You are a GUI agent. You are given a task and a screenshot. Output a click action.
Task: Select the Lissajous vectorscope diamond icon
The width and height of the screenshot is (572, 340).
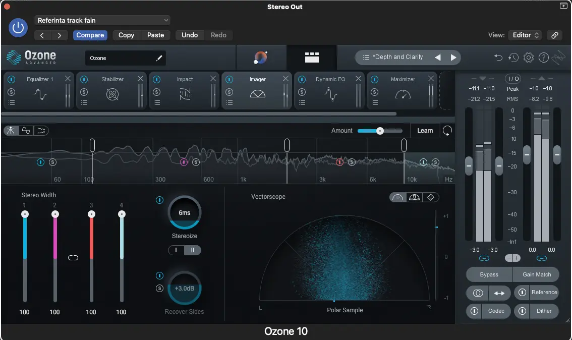pyautogui.click(x=430, y=197)
